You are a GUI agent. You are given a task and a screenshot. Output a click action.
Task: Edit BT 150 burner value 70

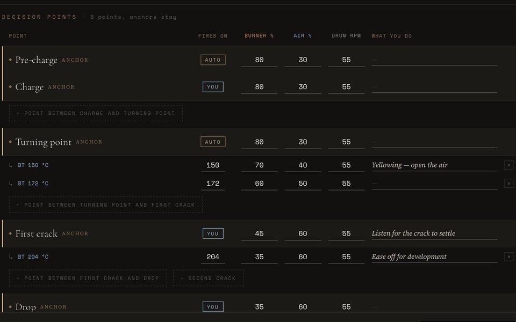pos(259,165)
